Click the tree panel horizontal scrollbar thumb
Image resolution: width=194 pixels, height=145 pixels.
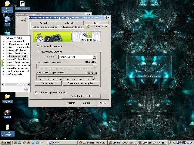[11, 85]
